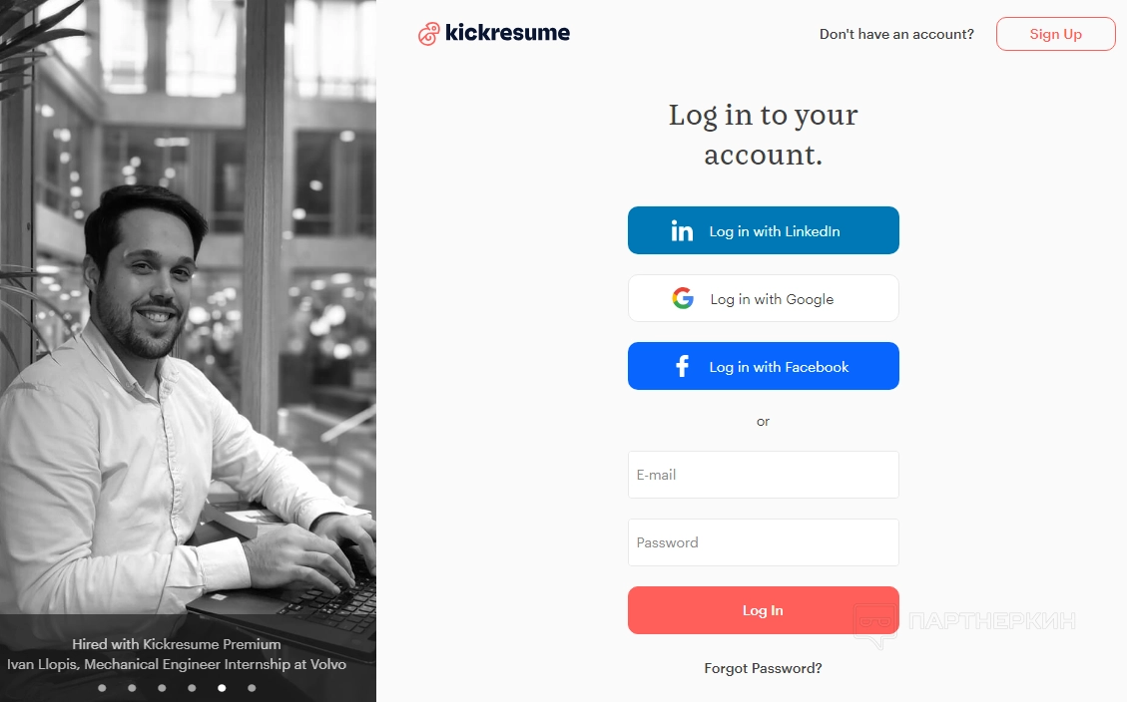Jump to the last carousel dot
Viewport: 1127px width, 702px height.
pyautogui.click(x=252, y=687)
